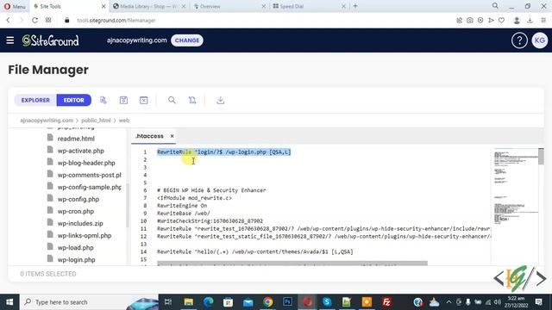
Task: Switch to the Overview browser tab
Action: click(x=229, y=6)
